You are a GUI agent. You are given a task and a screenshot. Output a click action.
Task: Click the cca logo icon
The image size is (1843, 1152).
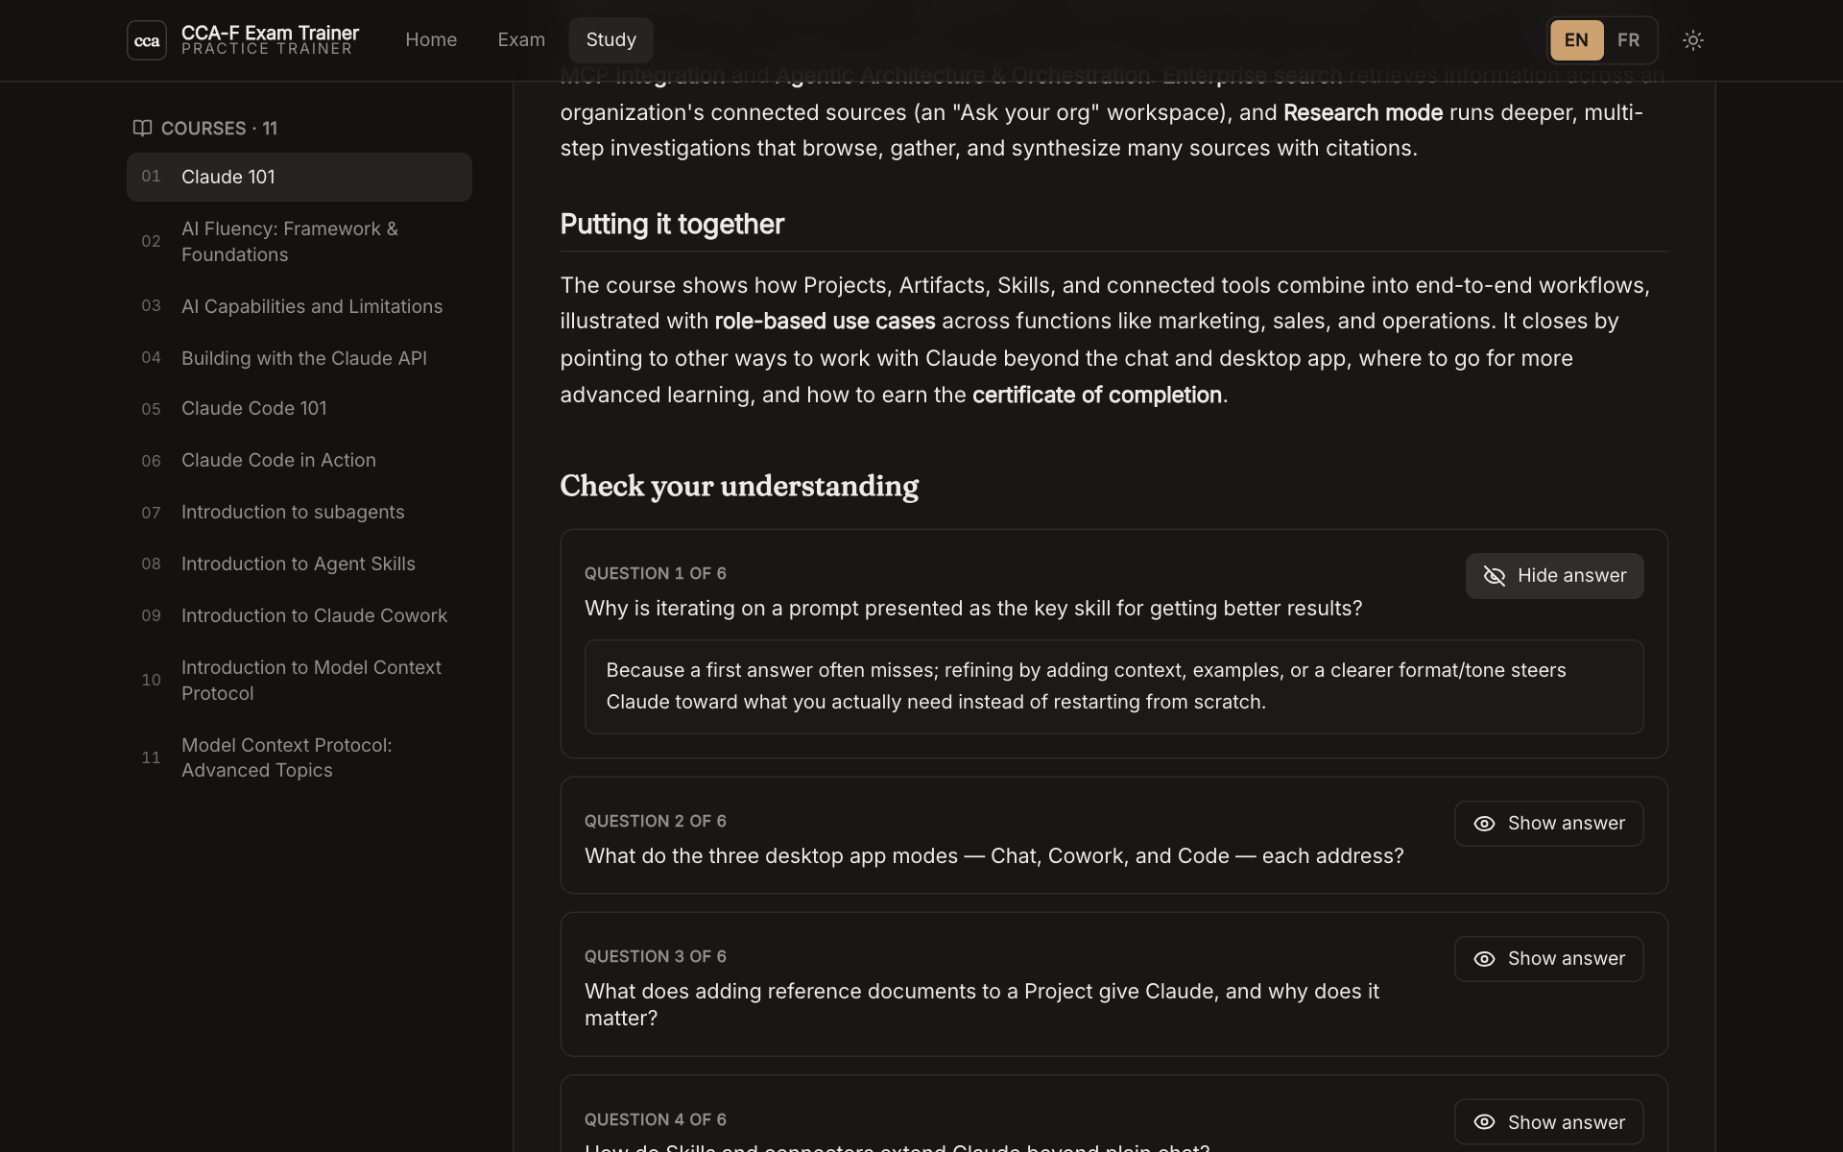tap(147, 40)
